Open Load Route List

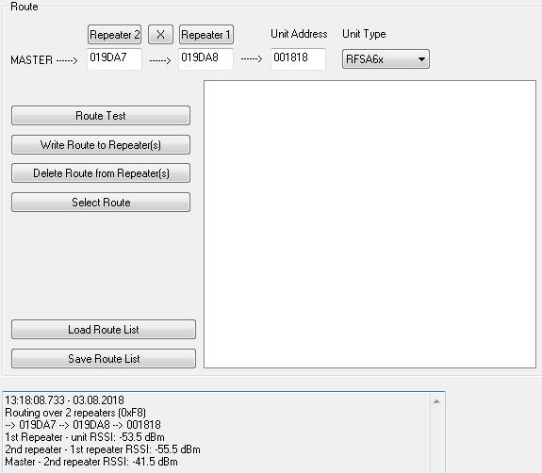[x=104, y=329]
